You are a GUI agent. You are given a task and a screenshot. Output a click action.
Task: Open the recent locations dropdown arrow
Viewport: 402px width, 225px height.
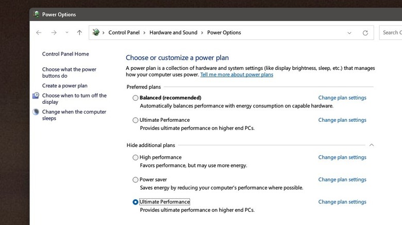pos(67,32)
